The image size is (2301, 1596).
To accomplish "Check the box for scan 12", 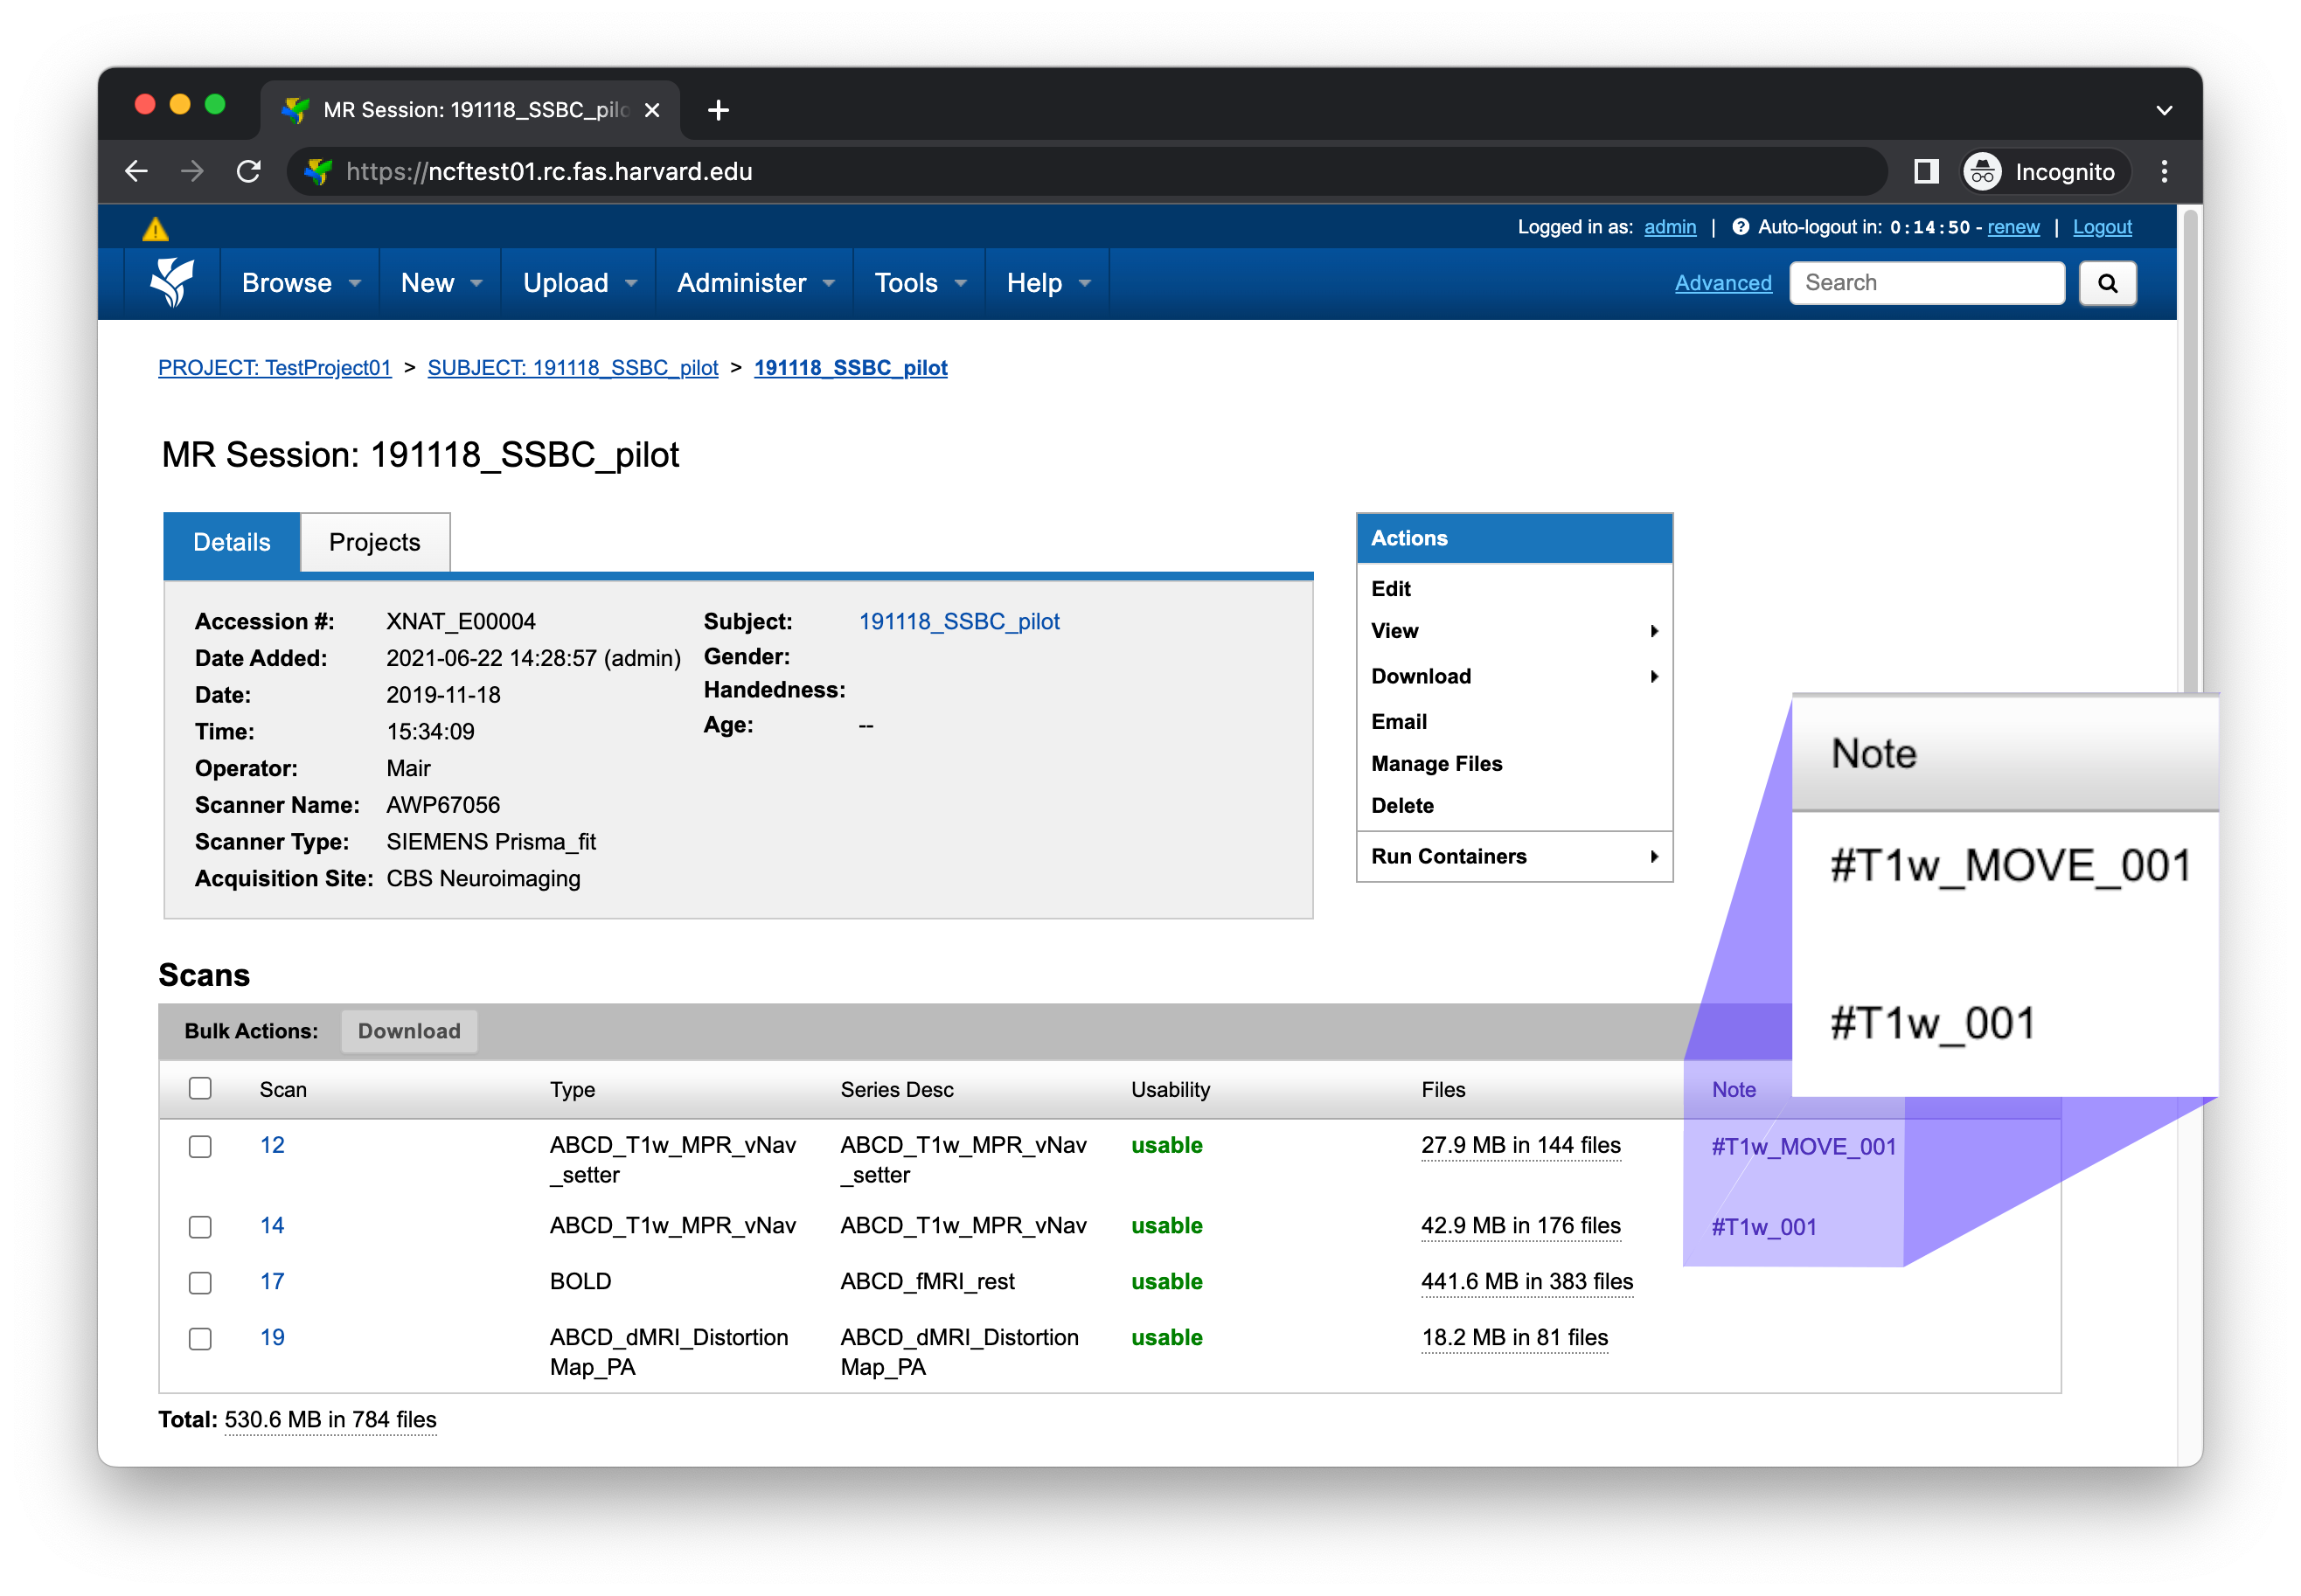I will click(x=200, y=1146).
